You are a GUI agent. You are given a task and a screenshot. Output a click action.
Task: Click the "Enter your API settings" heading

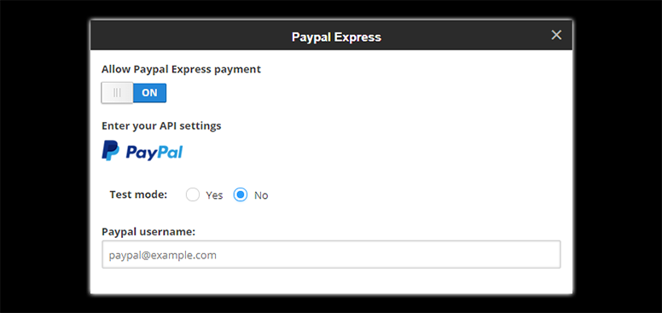[161, 125]
